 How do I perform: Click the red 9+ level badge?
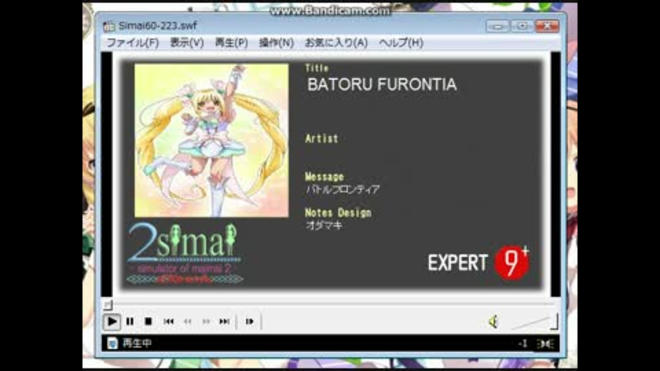(511, 262)
